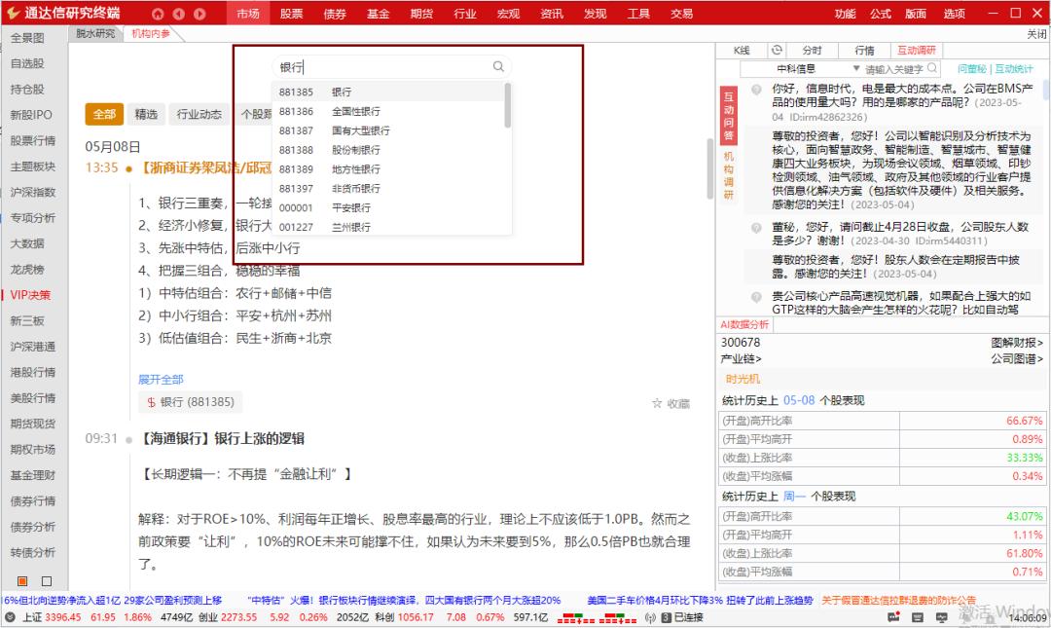Screen dimensions: 1051x628
Task: Click the forward navigation arrow in title bar
Action: [199, 14]
